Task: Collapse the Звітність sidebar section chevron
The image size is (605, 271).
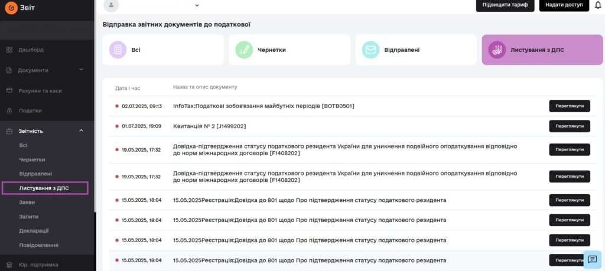Action: (x=81, y=130)
